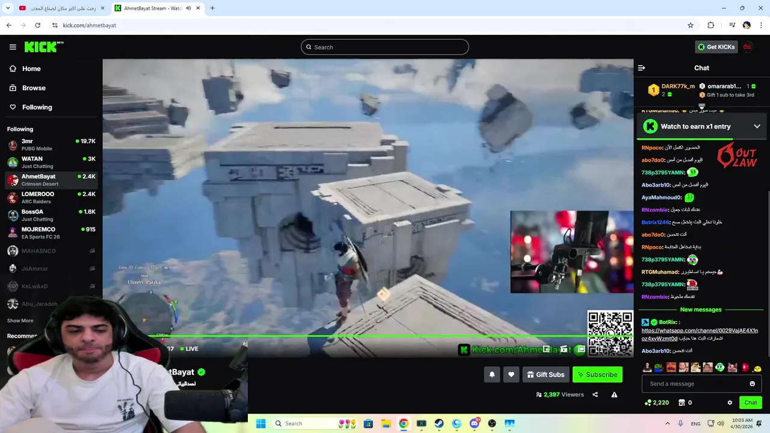Click chat user AyaMahmoud0
Viewport: 770px width, 433px height.
tap(661, 197)
